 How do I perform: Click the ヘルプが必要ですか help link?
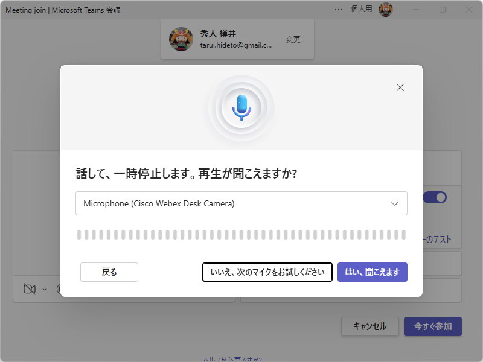232,359
